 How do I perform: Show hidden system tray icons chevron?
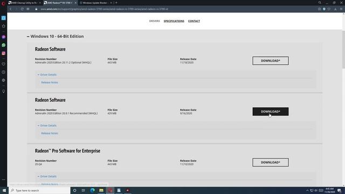click(x=307, y=190)
